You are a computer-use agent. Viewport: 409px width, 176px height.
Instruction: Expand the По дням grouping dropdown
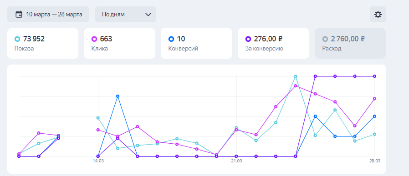pyautogui.click(x=126, y=14)
